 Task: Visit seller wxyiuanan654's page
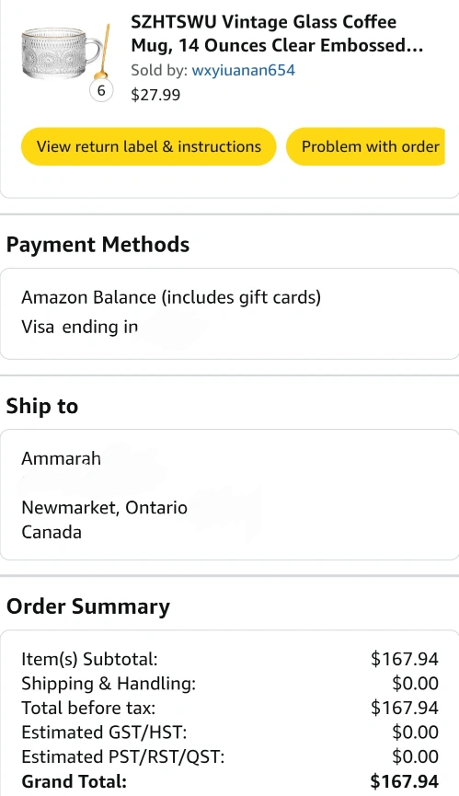coord(244,70)
